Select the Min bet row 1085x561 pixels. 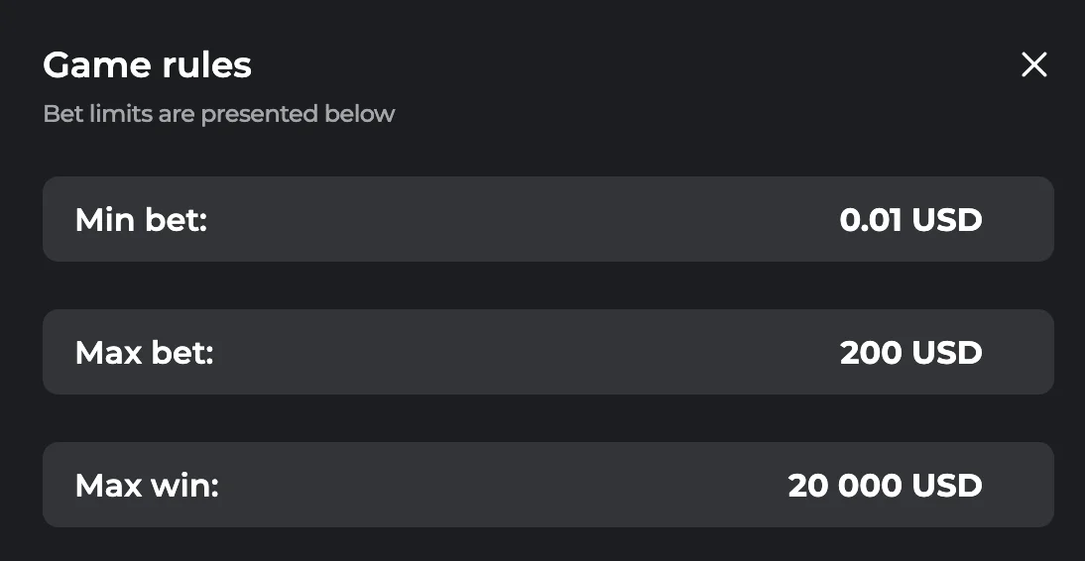pos(547,219)
